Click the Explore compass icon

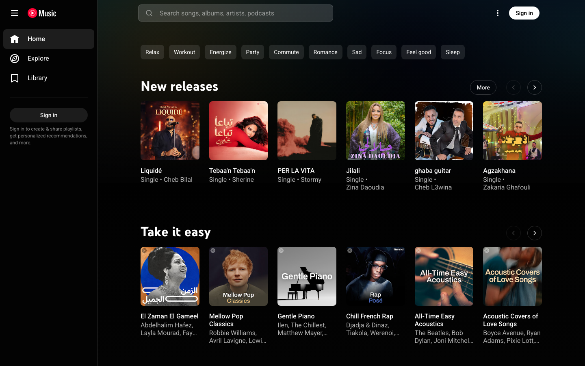click(x=15, y=59)
